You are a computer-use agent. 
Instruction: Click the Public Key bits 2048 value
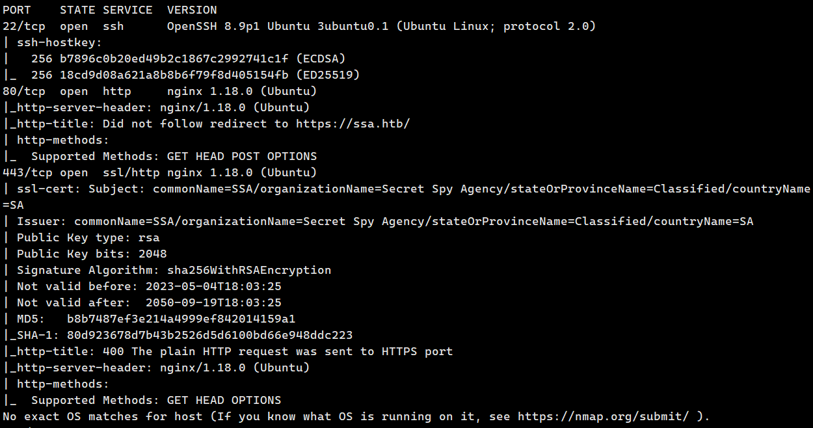[x=153, y=254]
